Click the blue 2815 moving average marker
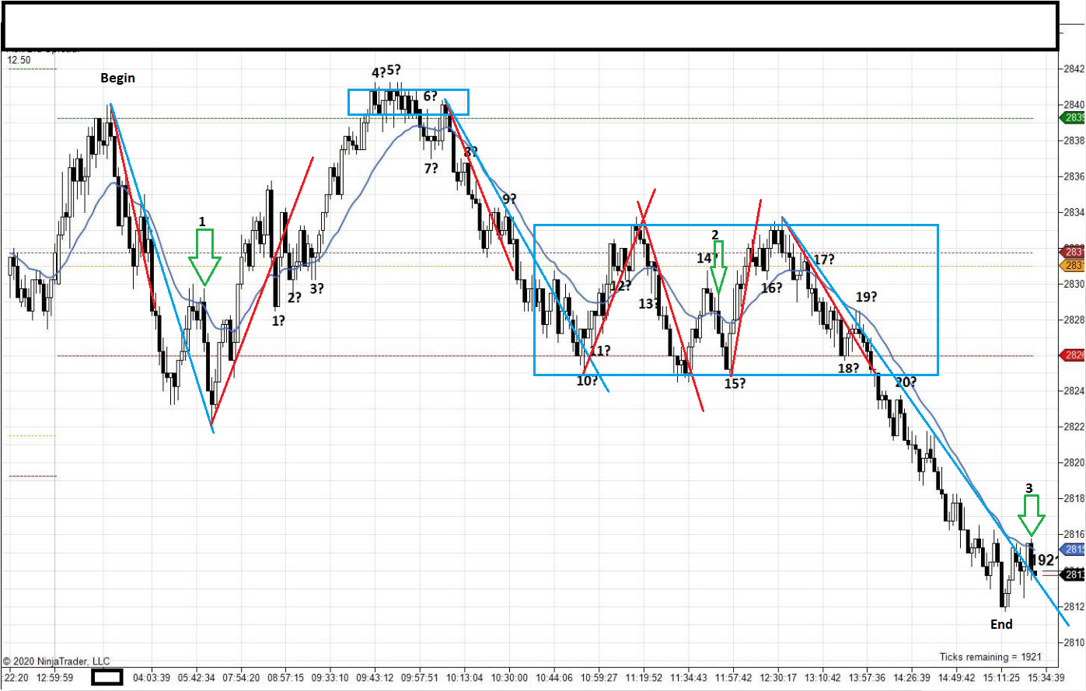Image resolution: width=1086 pixels, height=691 pixels. click(x=1074, y=550)
